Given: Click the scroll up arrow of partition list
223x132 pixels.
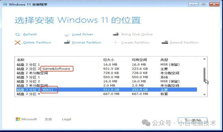Looking at the screenshot, I should click(205, 59).
